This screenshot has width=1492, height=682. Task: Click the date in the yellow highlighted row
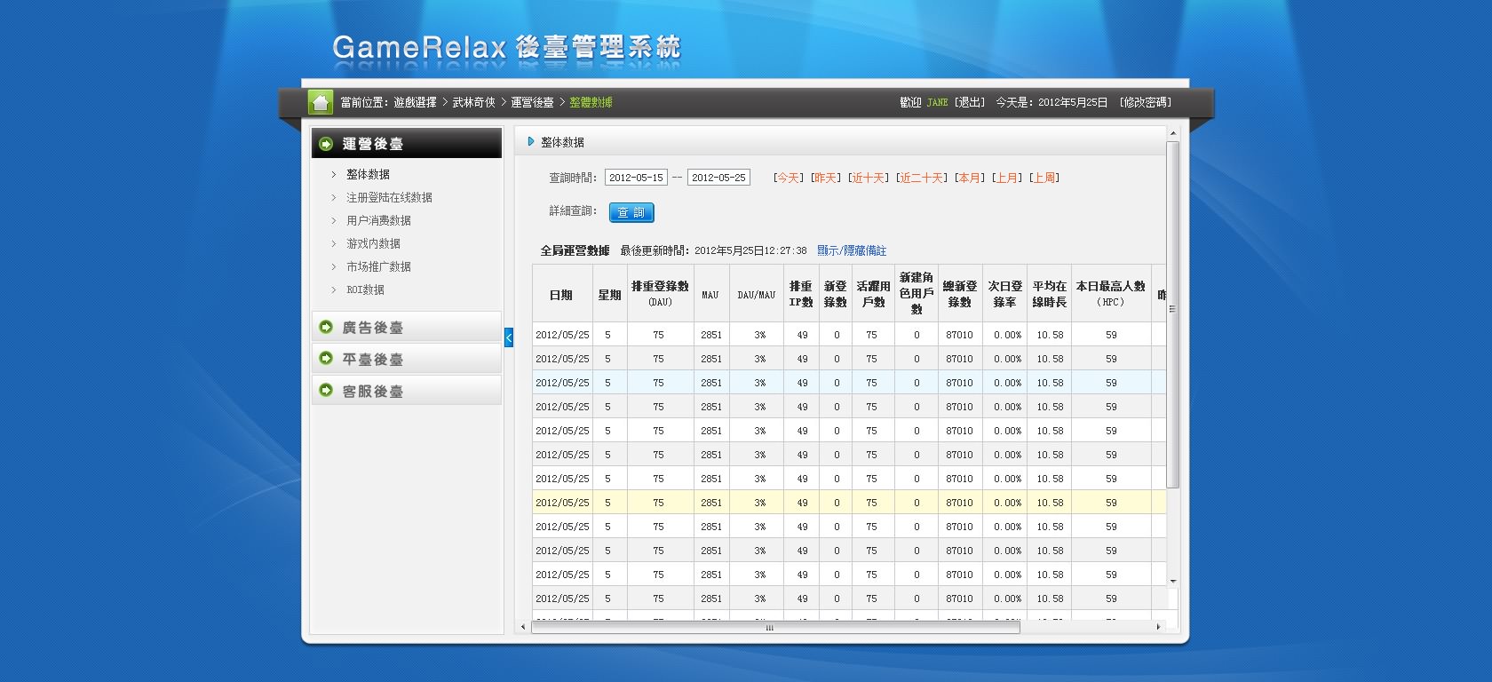click(562, 503)
